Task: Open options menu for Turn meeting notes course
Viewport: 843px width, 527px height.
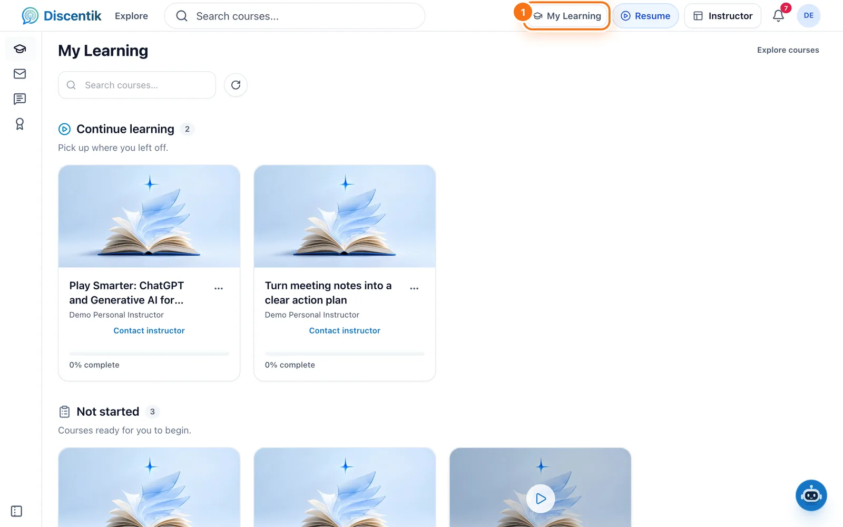Action: [x=414, y=288]
